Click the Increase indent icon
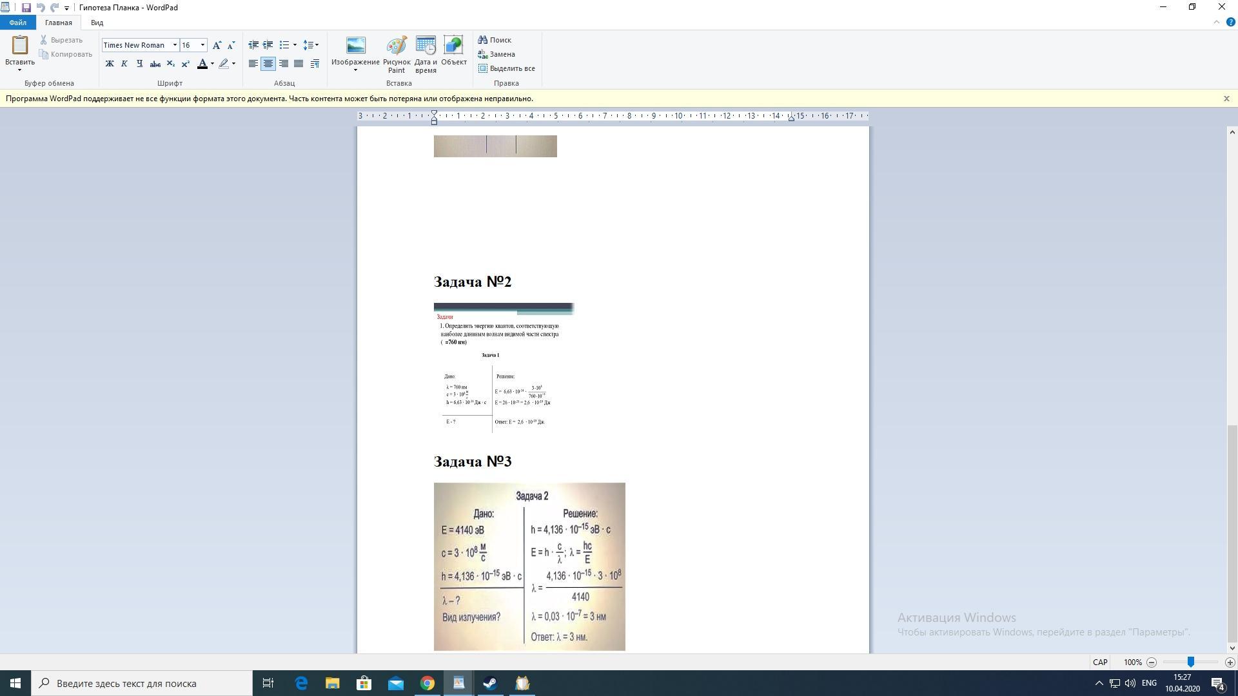1238x696 pixels. coord(268,45)
